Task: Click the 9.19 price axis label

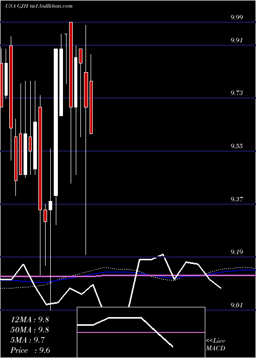Action: [237, 252]
